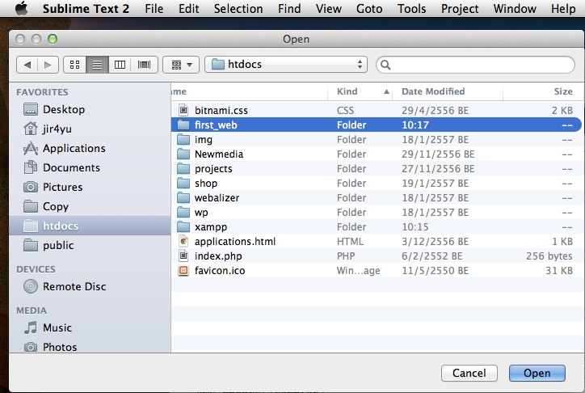
Task: Open the Find menu
Action: click(289, 9)
